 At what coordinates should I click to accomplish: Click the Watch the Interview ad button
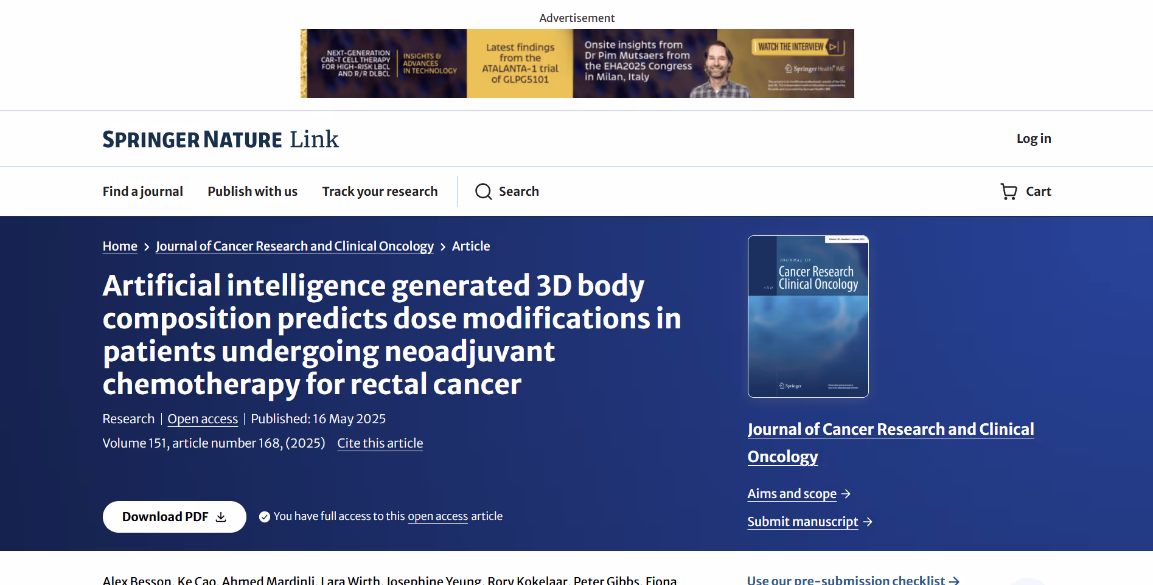pos(799,47)
